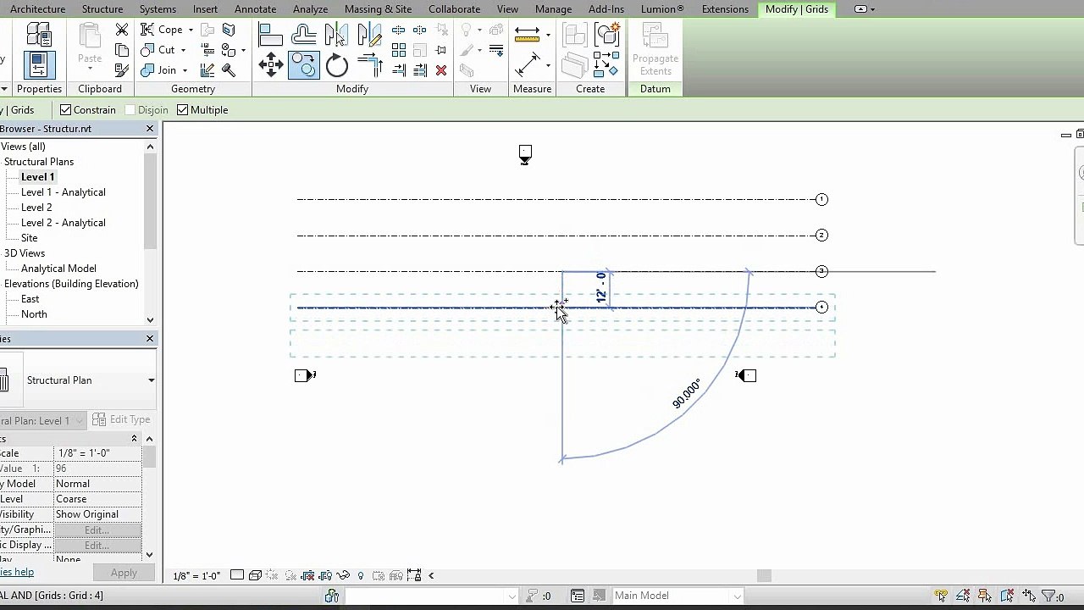Viewport: 1084px width, 610px height.
Task: Select the Array tool
Action: pos(398,51)
